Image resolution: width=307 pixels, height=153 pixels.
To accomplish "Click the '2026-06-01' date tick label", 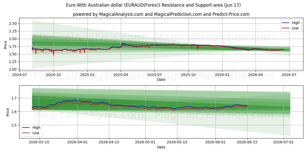I will click(215, 142).
